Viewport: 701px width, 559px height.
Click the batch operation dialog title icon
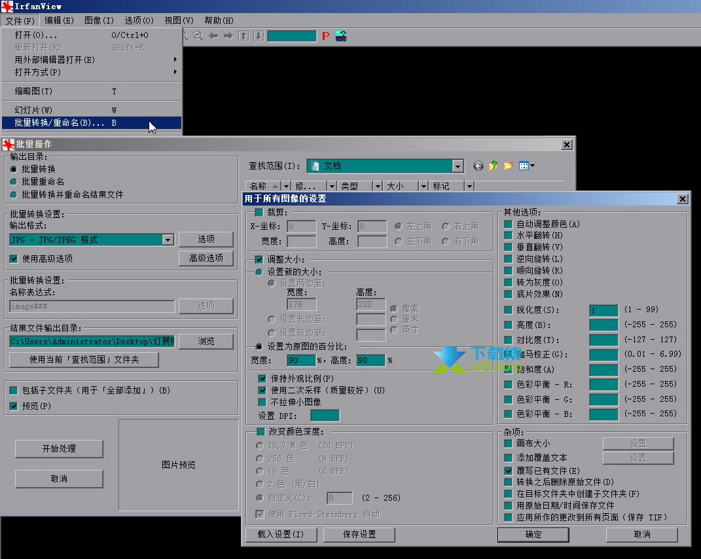click(x=9, y=145)
